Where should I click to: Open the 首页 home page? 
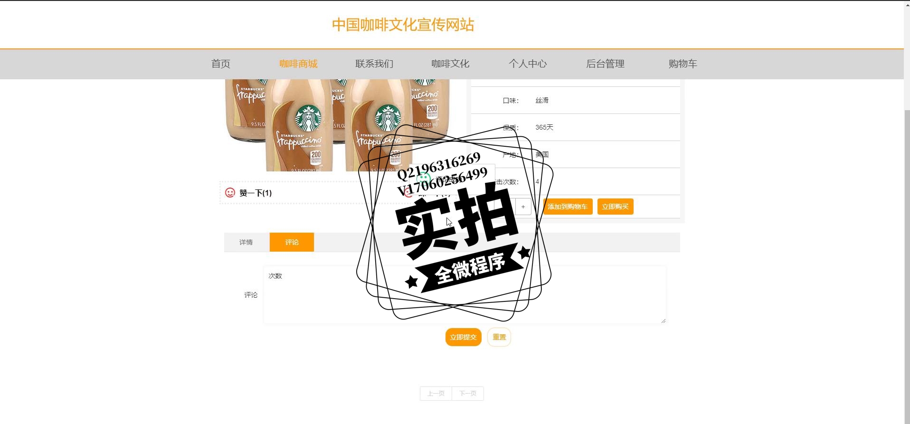tap(221, 64)
